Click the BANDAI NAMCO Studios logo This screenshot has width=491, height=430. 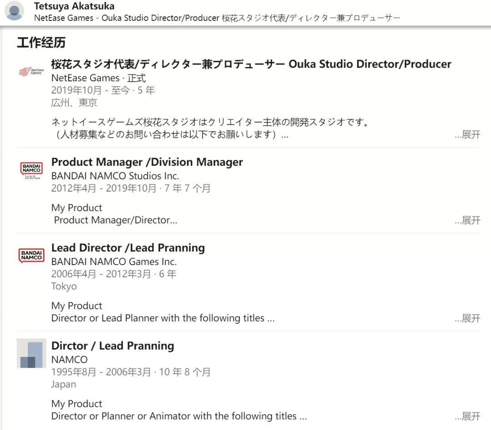(x=31, y=170)
